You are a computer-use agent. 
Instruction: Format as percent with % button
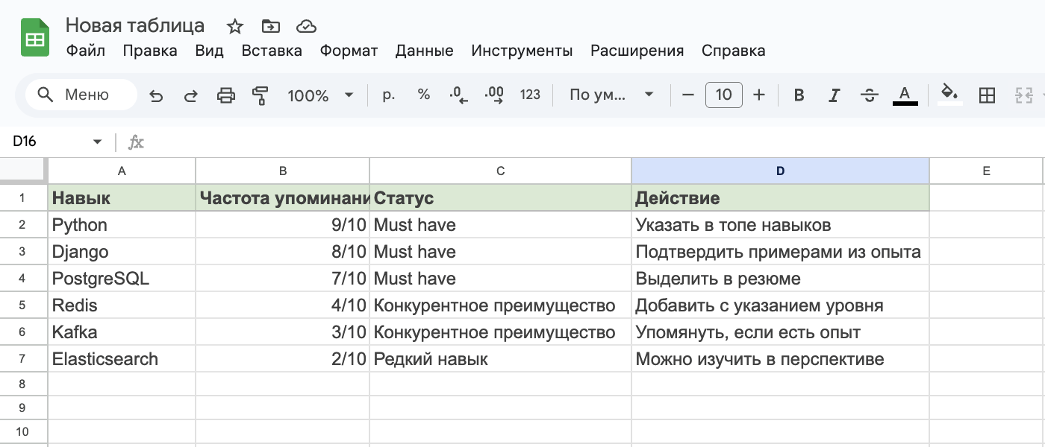(424, 95)
